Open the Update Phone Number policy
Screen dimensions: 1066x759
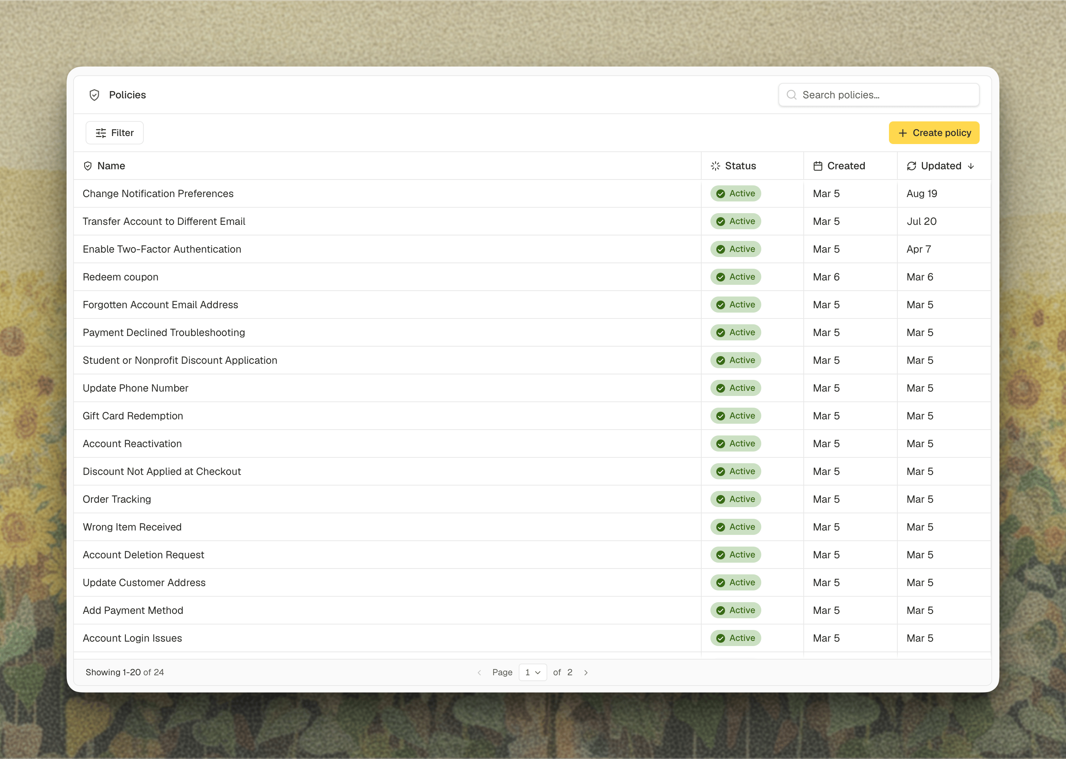136,388
